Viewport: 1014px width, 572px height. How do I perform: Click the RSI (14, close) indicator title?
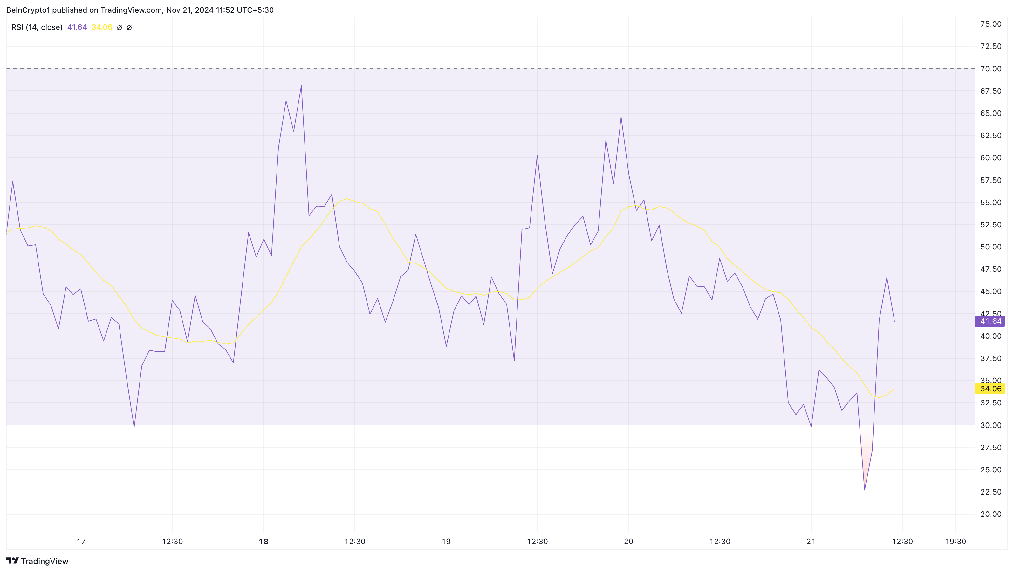point(37,27)
